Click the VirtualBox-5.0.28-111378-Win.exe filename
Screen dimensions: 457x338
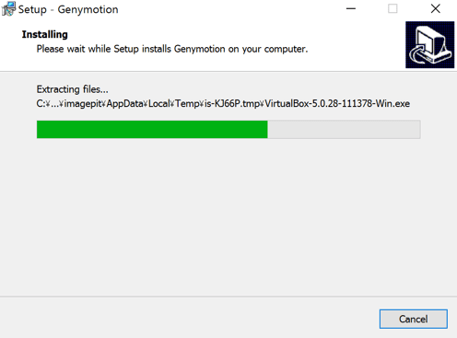tap(337, 104)
